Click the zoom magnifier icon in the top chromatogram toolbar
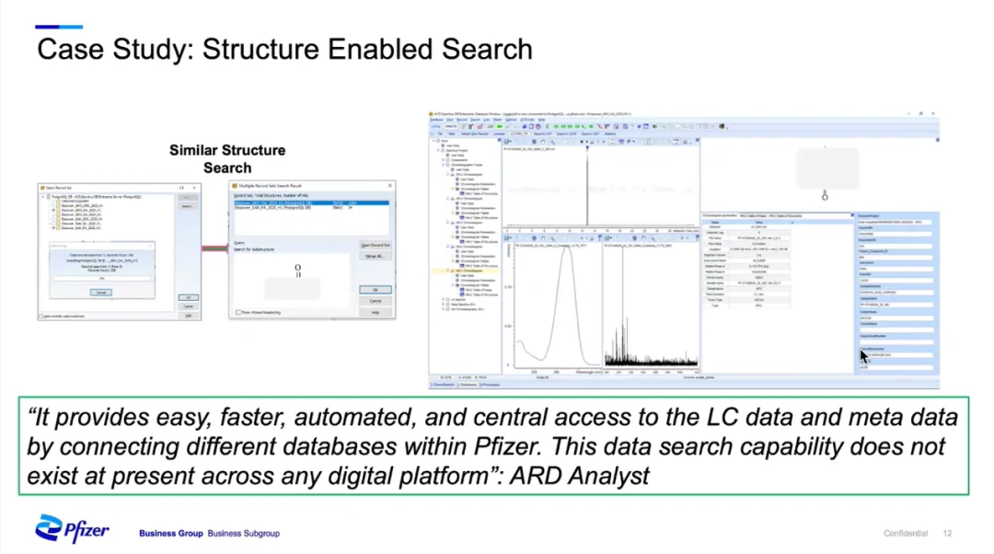 (x=552, y=142)
